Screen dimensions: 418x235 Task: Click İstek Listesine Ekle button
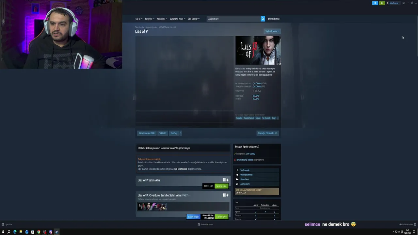click(x=147, y=133)
